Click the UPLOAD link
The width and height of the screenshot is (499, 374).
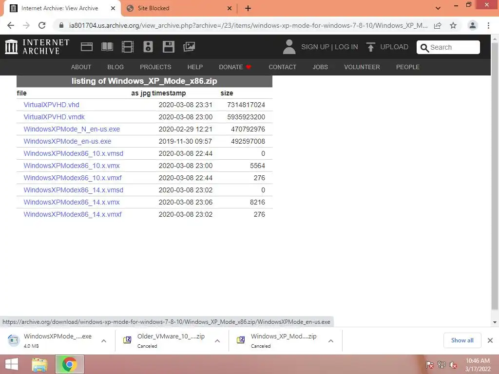(394, 47)
